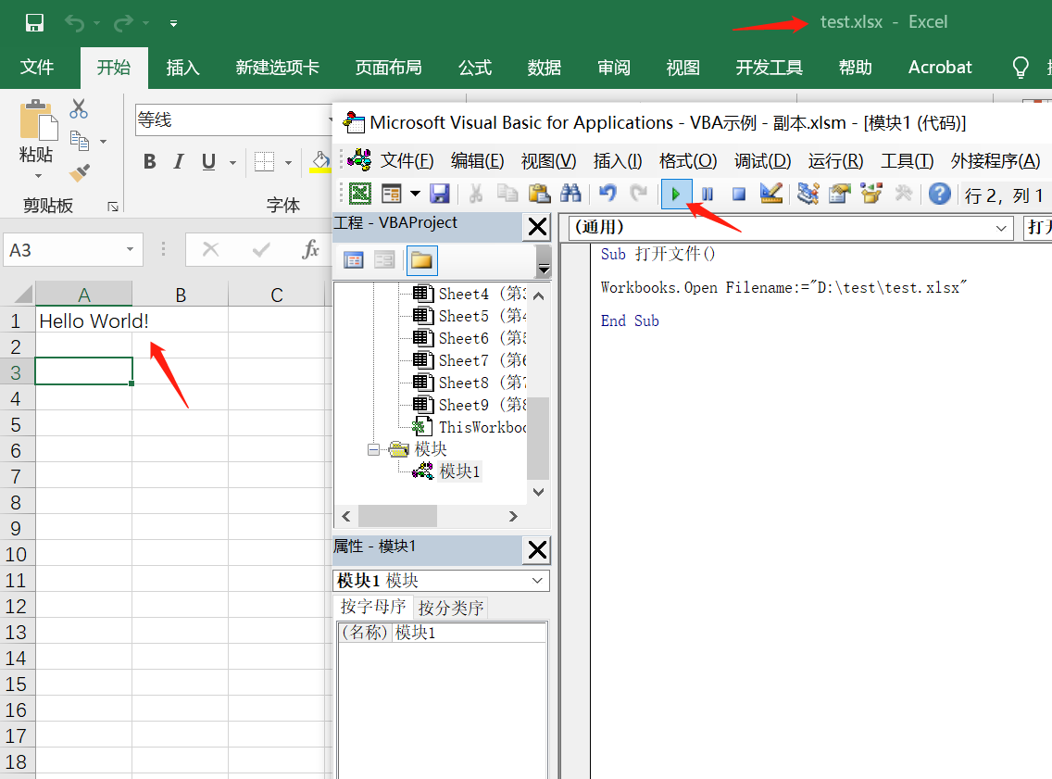
Task: Click the Project Explorer icon in VBA toolbar
Action: (x=808, y=194)
